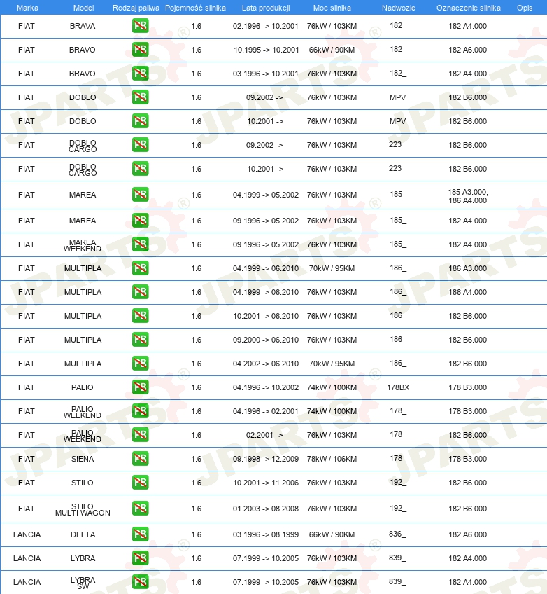This screenshot has width=547, height=594.
Task: Click the '10.2001 -> 11.2006' production years cell
Action: coord(266,483)
